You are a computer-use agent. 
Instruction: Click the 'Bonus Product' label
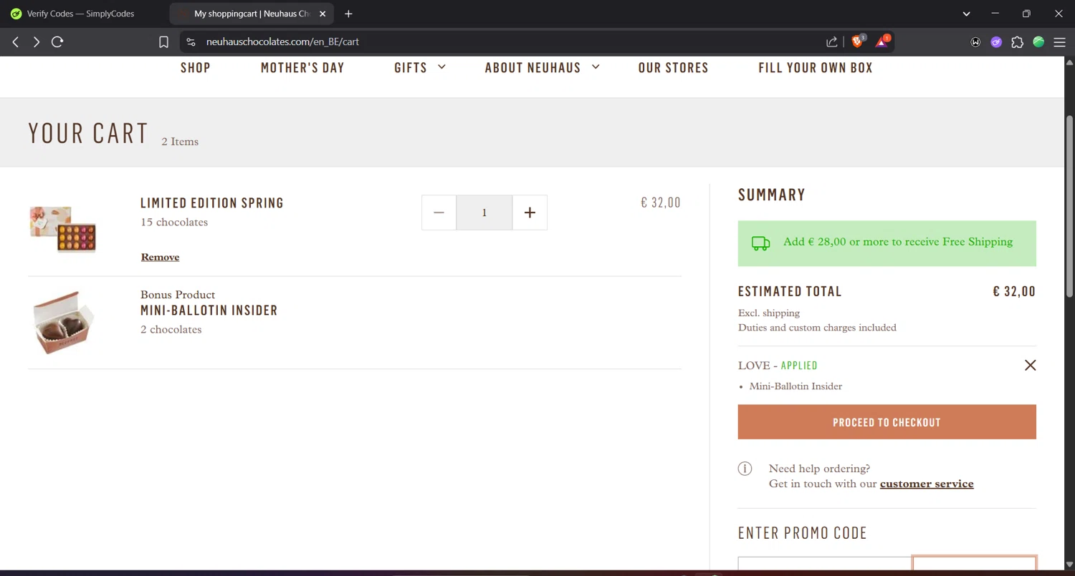pyautogui.click(x=178, y=295)
